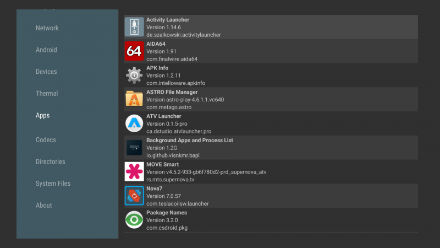Image resolution: width=440 pixels, height=248 pixels.
Task: Click the Nova7 app title
Action: tap(155, 188)
